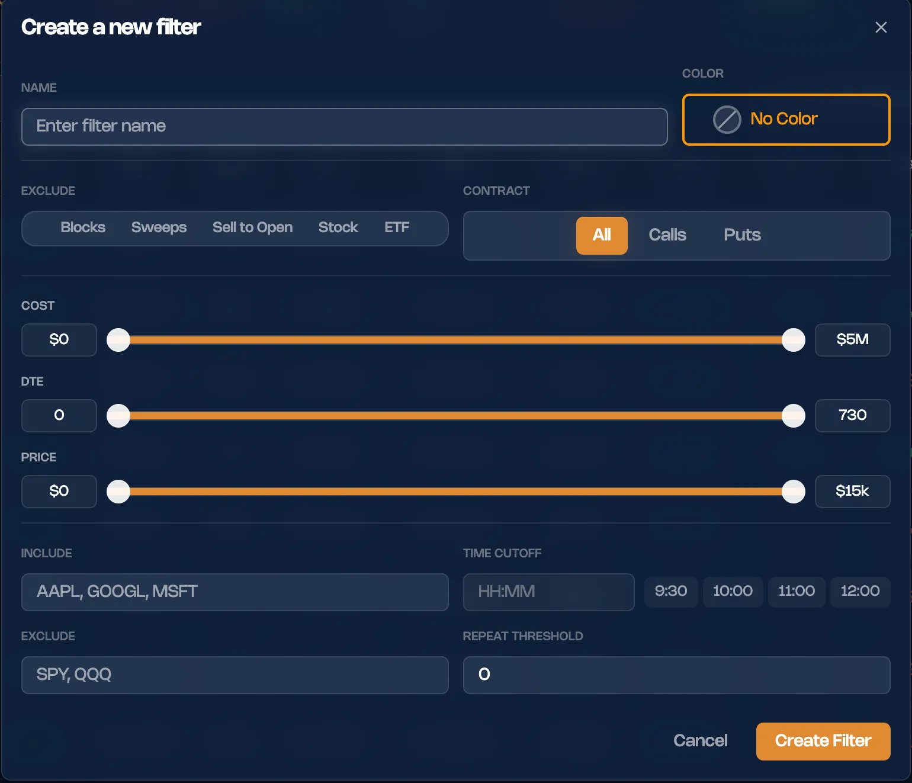Click the close X icon
912x783 pixels.
click(x=881, y=27)
